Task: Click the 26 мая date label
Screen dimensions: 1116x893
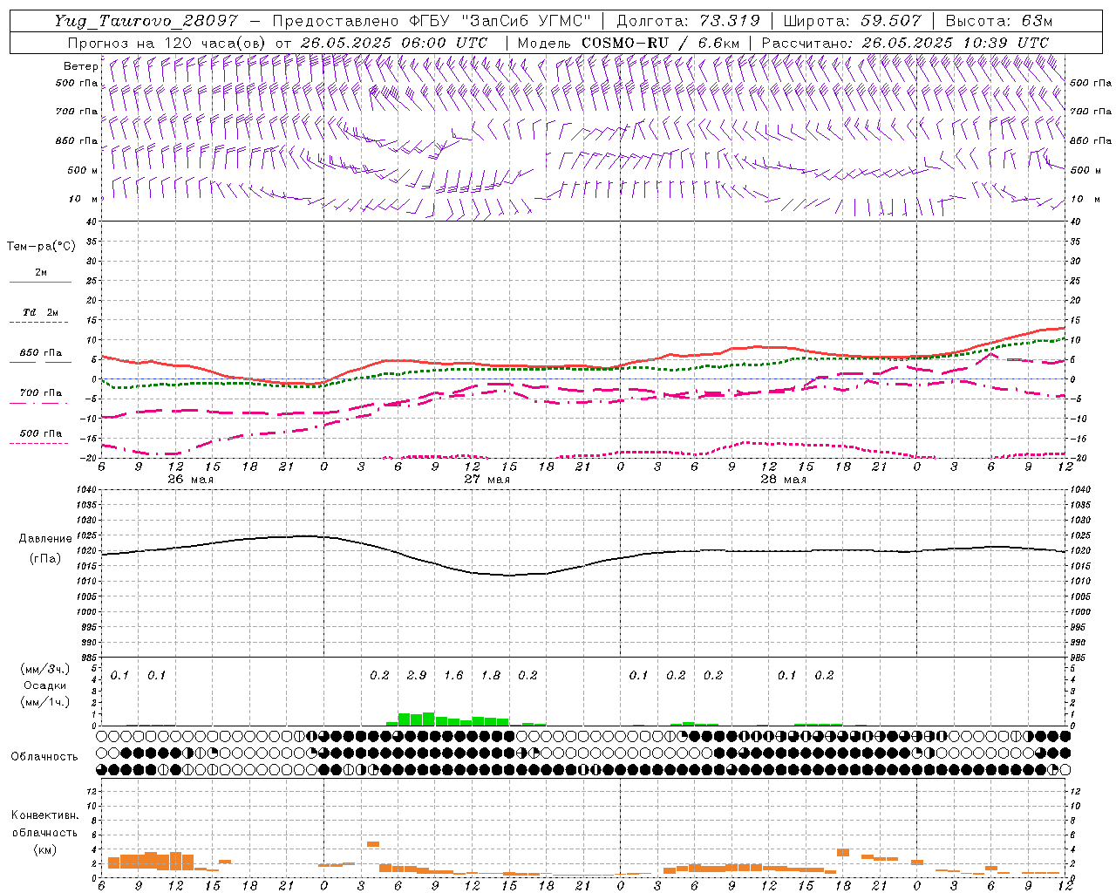Action: pos(190,480)
